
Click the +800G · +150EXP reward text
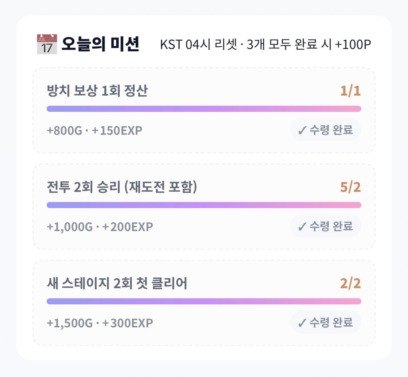(x=94, y=130)
